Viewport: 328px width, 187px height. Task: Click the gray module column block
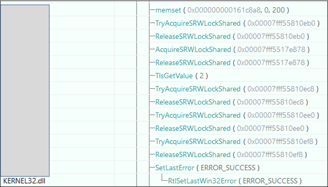click(x=25, y=91)
